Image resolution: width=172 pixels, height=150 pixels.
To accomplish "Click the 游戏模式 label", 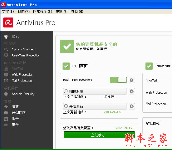I will coord(153,124).
